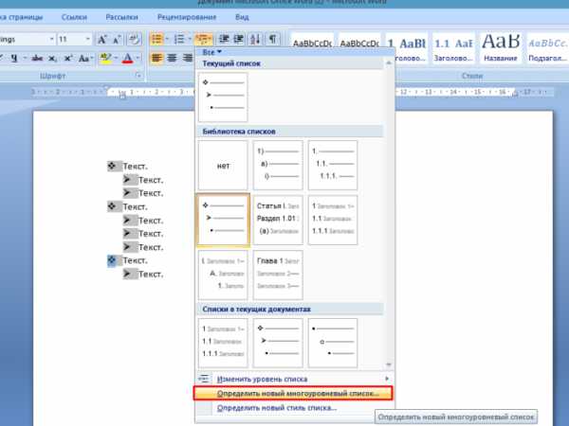Open the Рассылки ribbon tab
Viewport: 569px width, 426px height.
coord(121,17)
